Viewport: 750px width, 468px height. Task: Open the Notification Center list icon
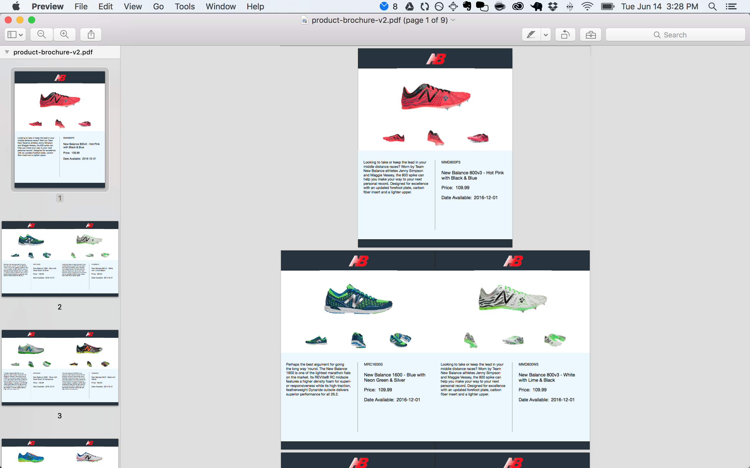click(x=731, y=6)
